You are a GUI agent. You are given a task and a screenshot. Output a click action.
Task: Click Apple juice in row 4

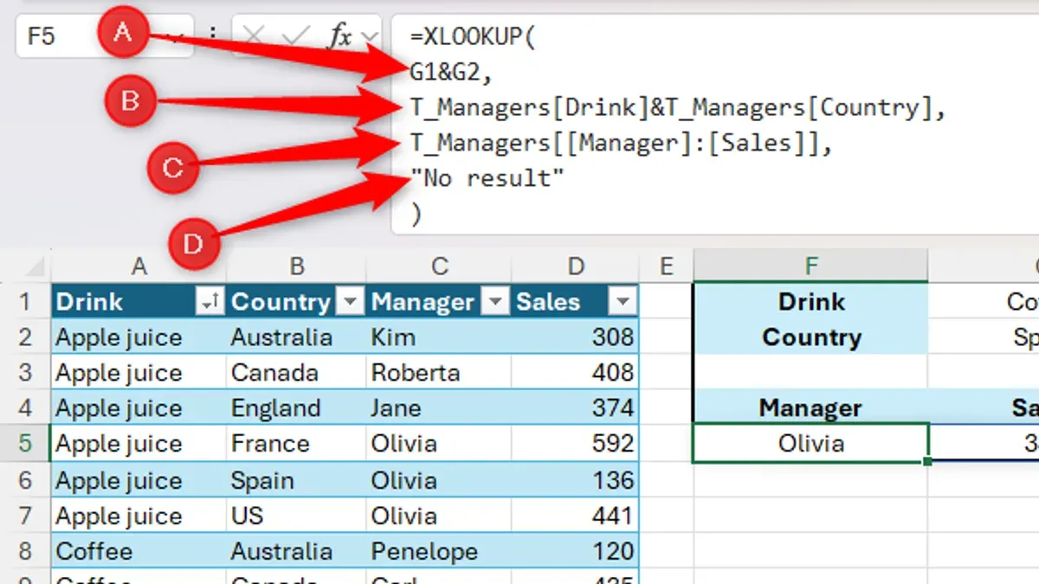point(139,408)
